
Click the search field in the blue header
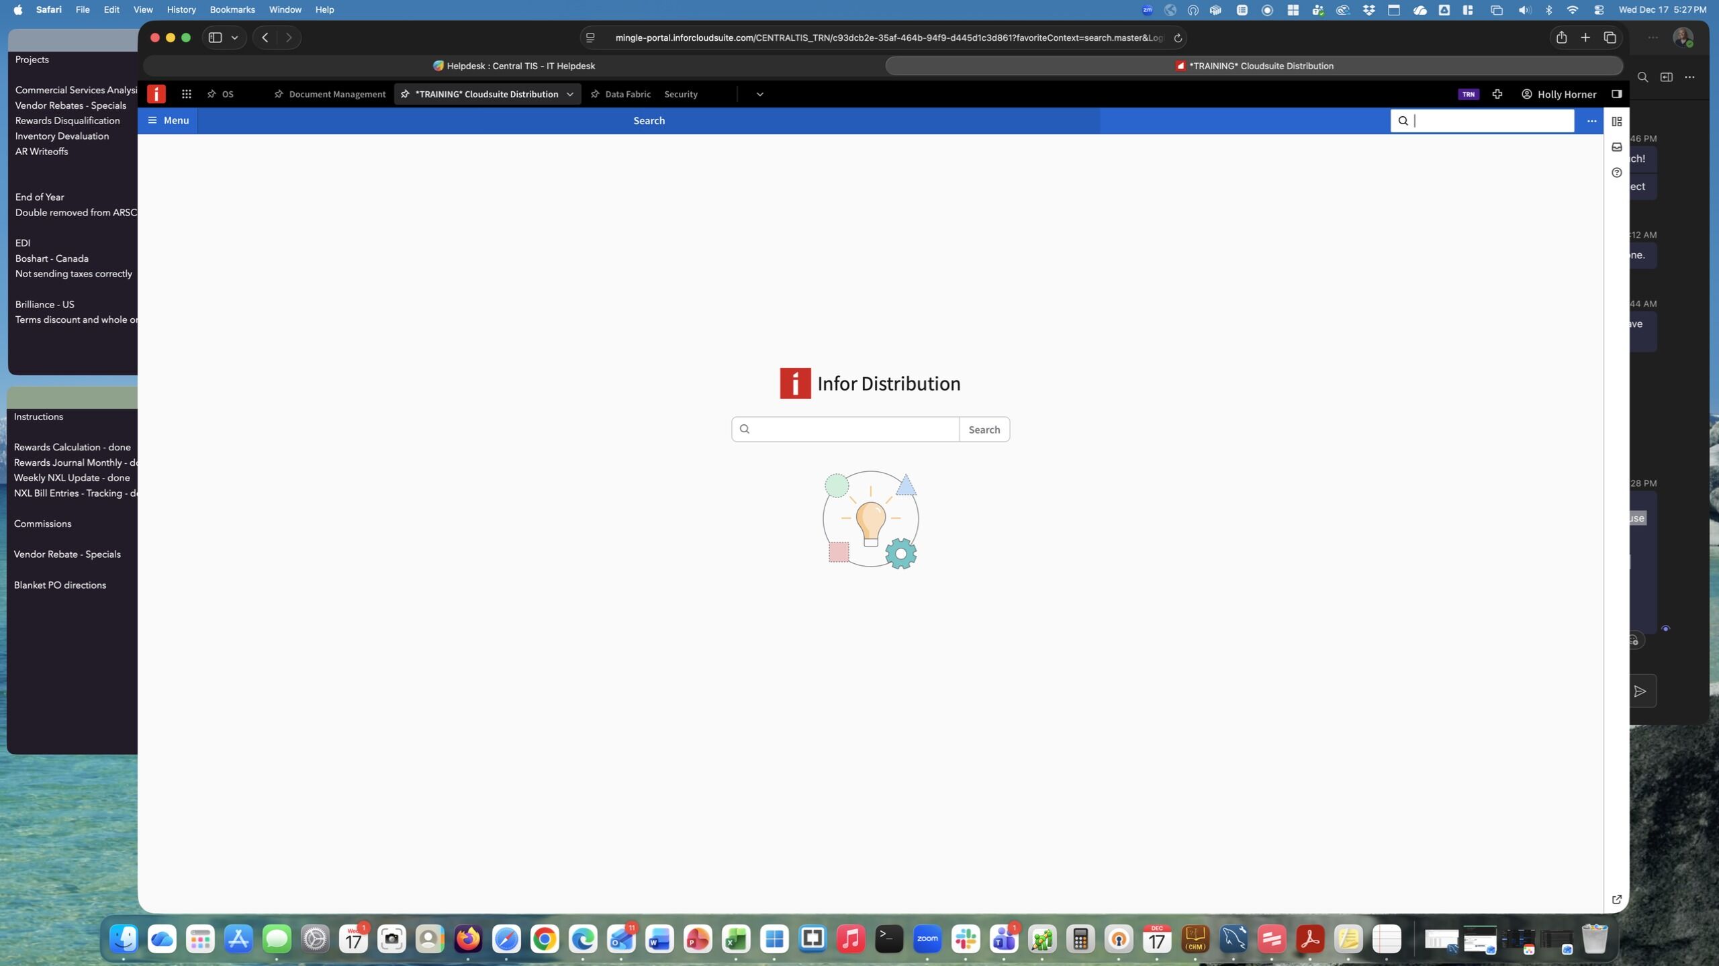tap(1482, 121)
